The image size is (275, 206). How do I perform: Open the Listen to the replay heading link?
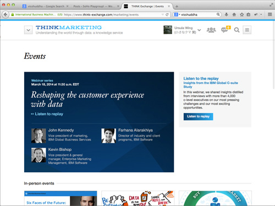[201, 79]
